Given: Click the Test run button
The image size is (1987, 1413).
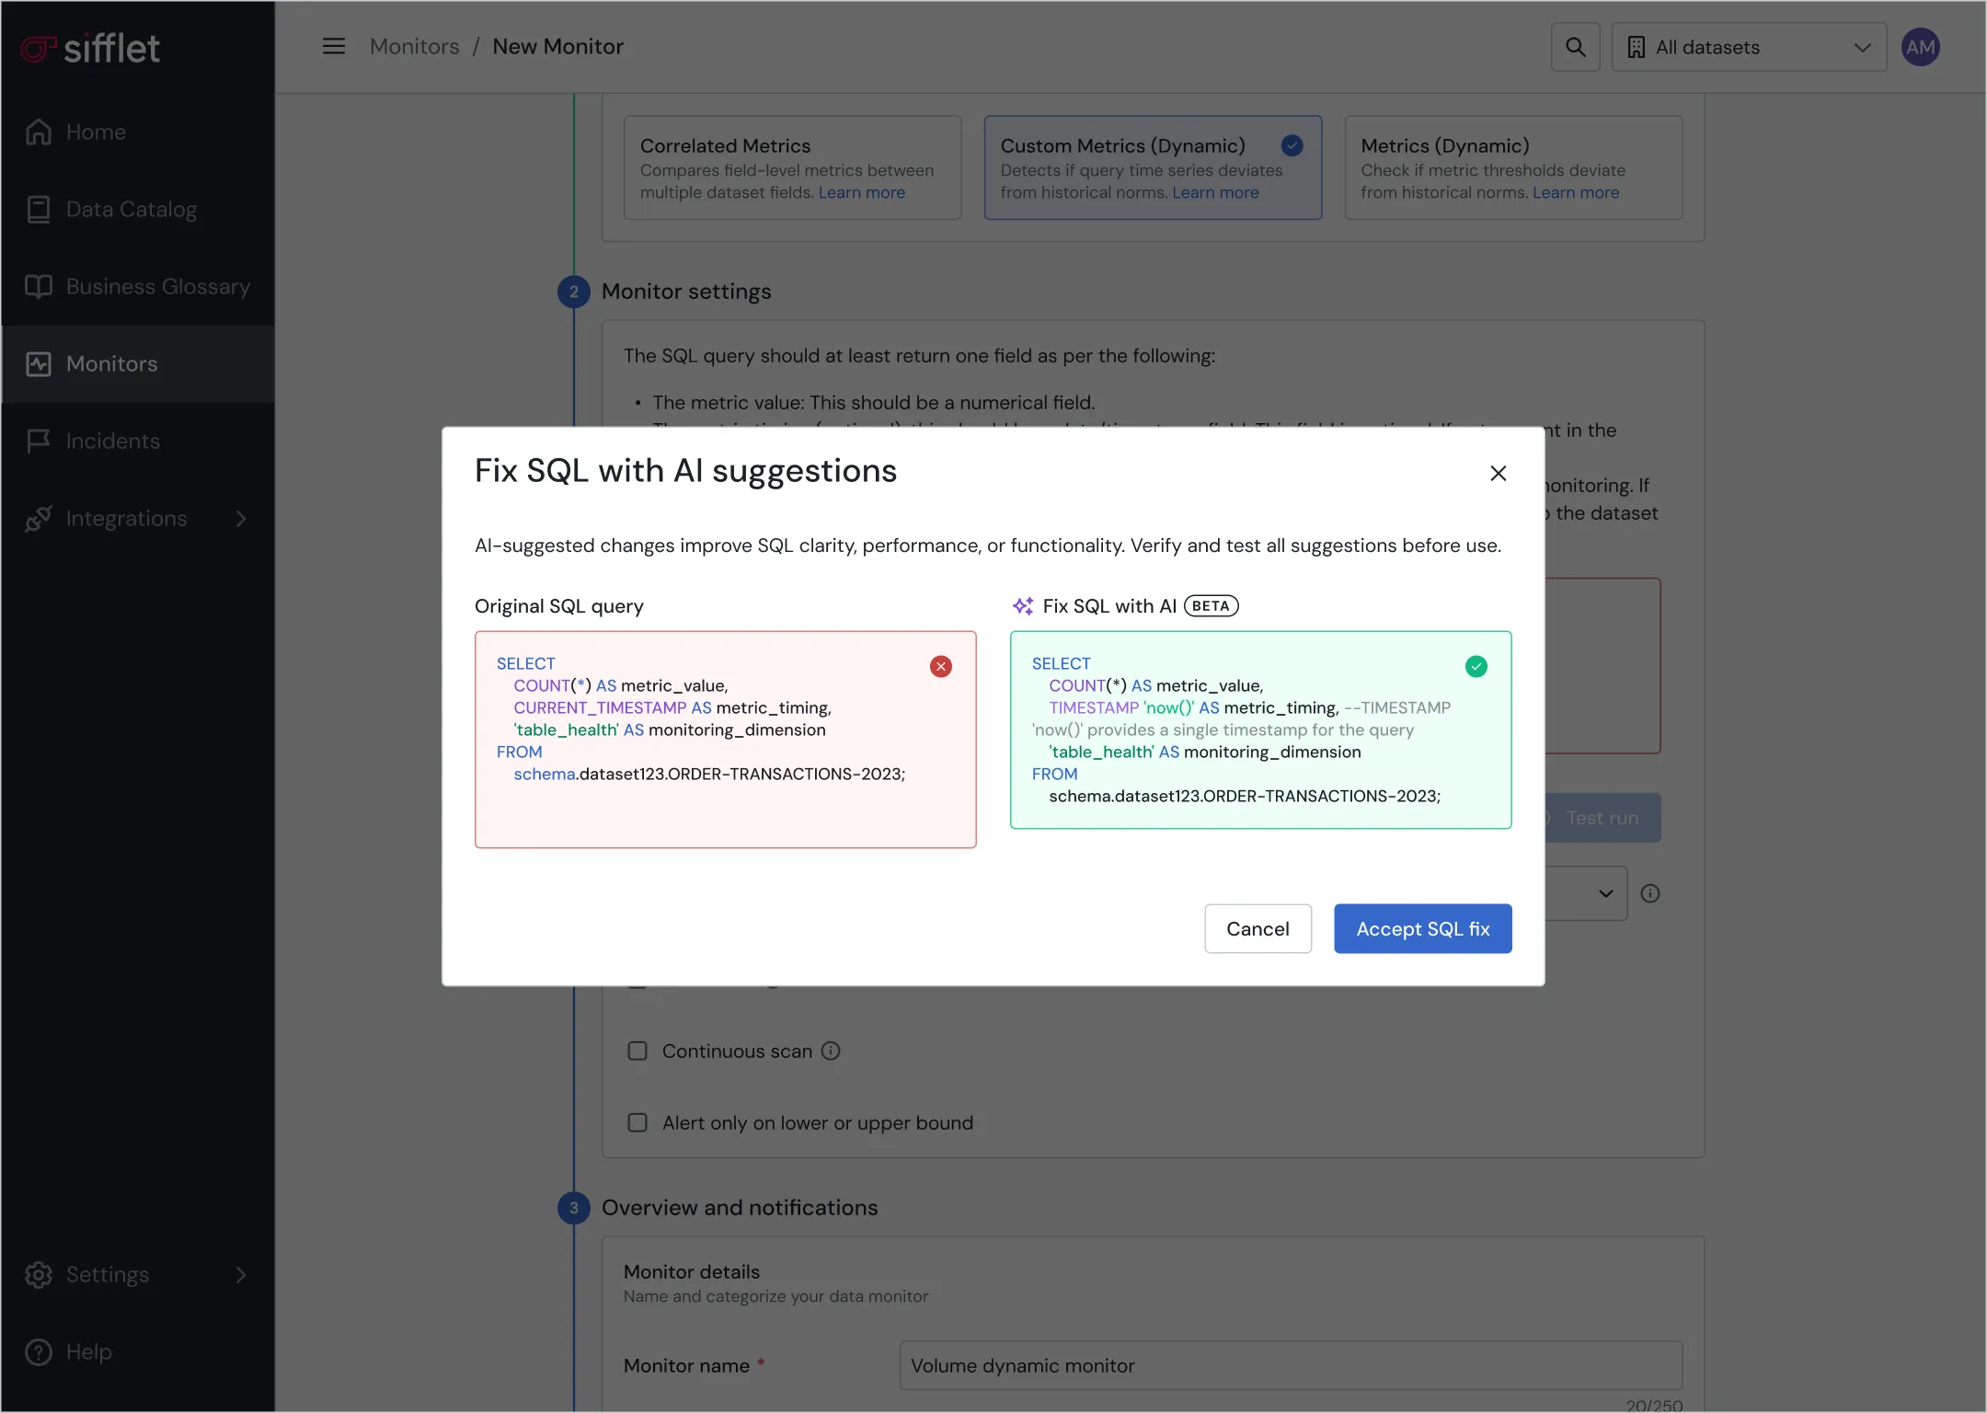Looking at the screenshot, I should pyautogui.click(x=1602, y=817).
